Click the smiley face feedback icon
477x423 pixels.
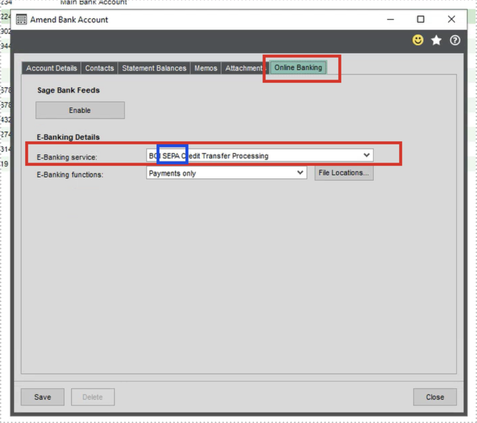[418, 41]
